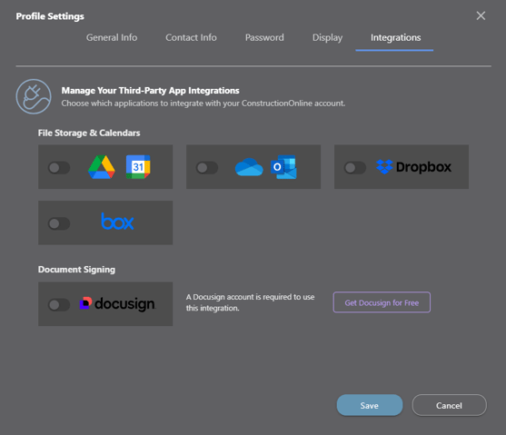Click the File Storage & Calendars heading
The width and height of the screenshot is (506, 435).
89,133
